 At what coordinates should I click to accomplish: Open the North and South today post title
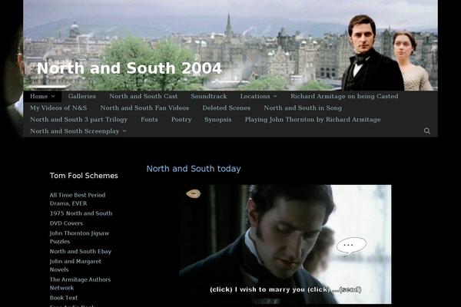194,169
